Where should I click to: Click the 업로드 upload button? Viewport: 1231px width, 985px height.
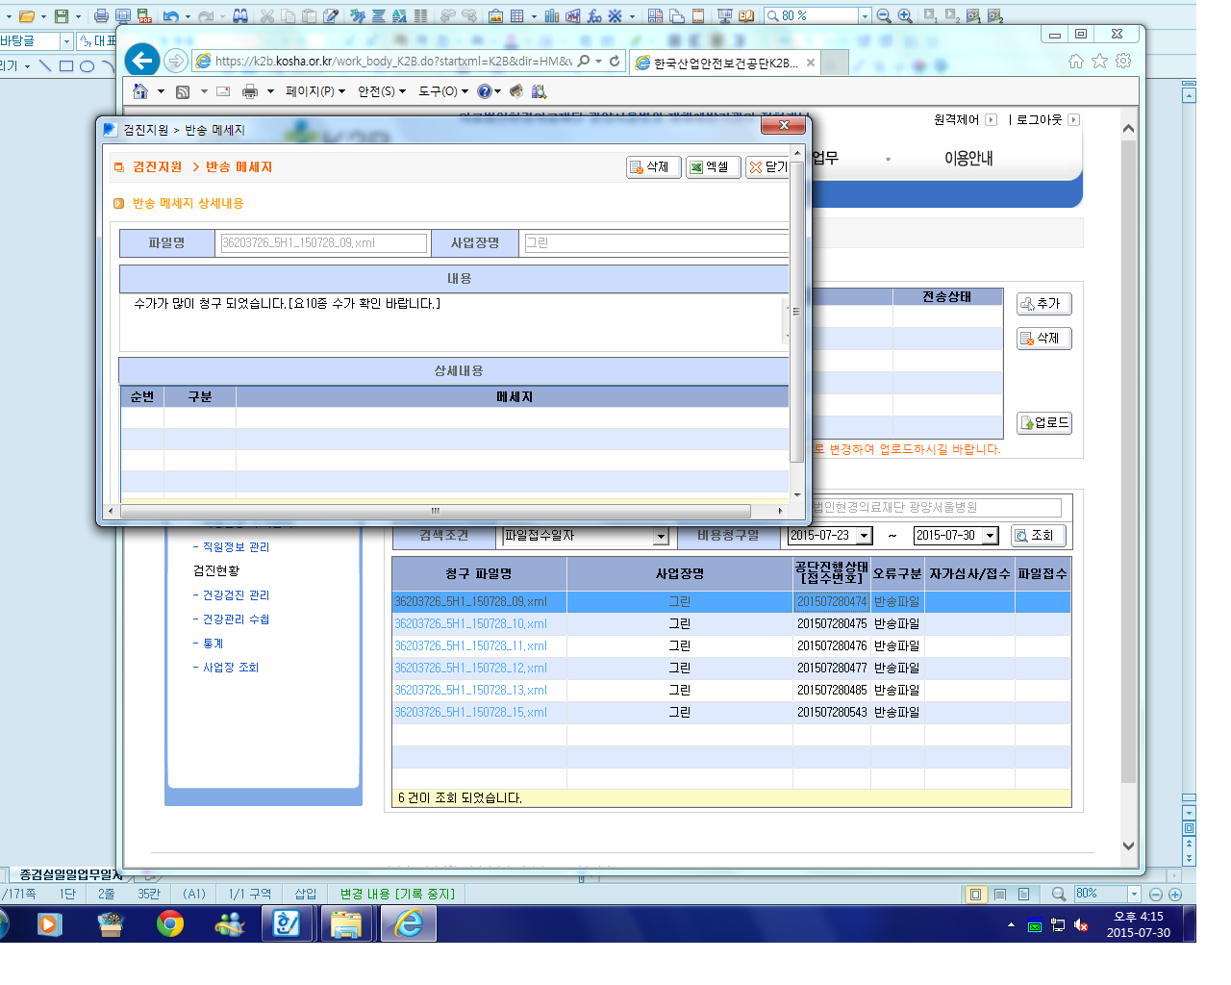coord(1044,423)
